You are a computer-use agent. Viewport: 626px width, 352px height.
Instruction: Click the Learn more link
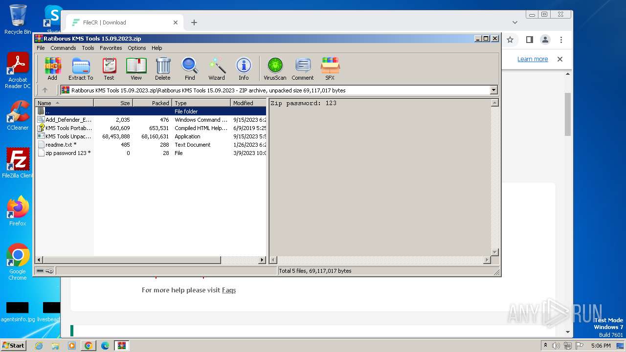(533, 59)
